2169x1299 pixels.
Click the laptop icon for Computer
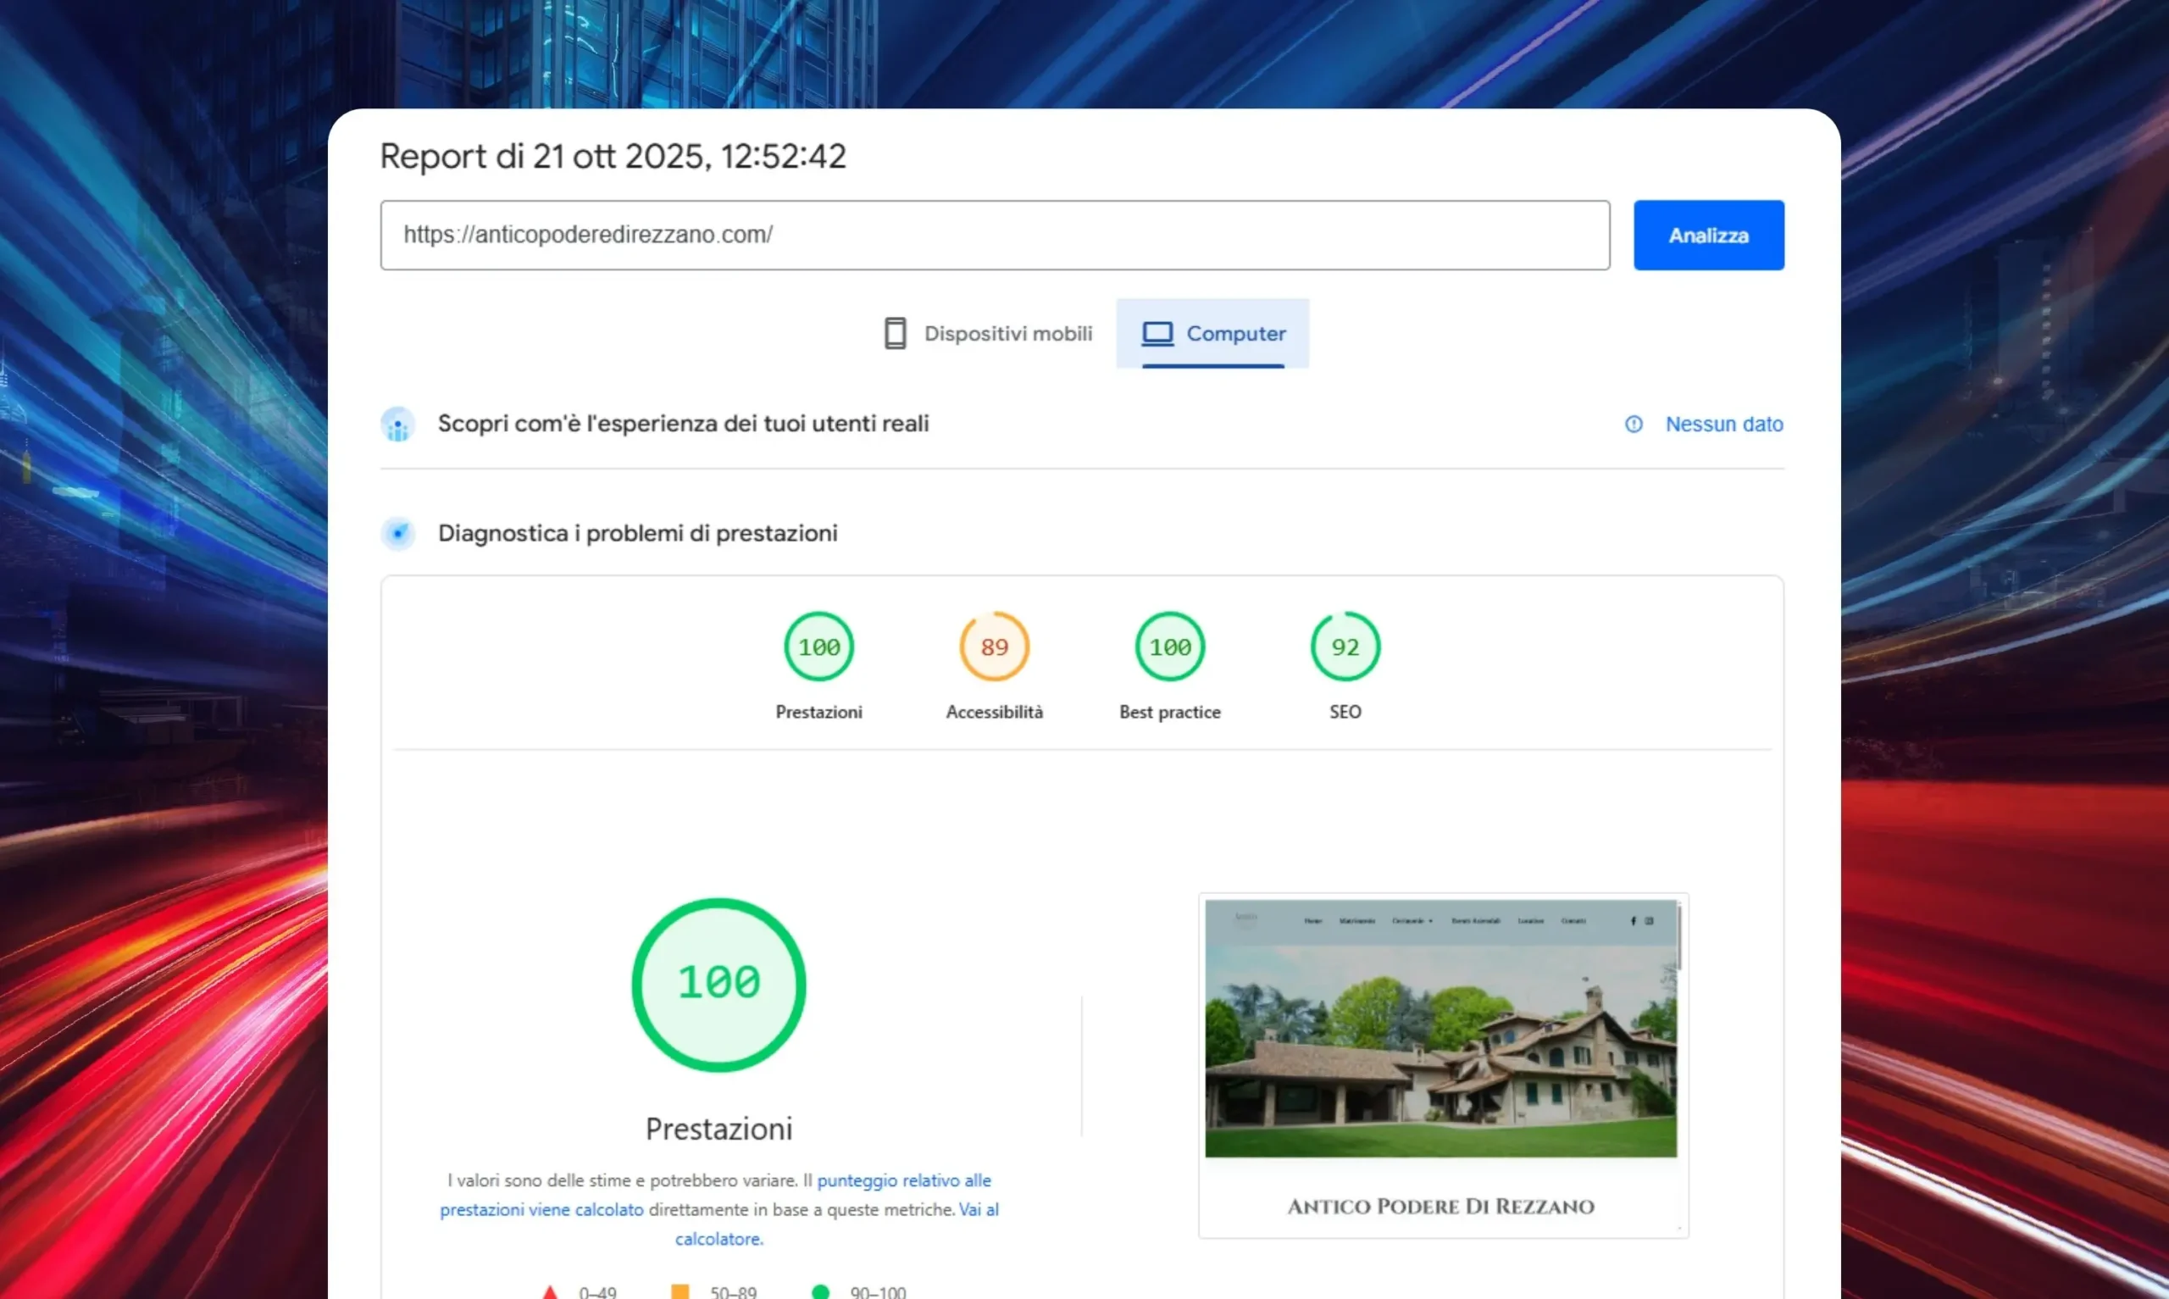1157,334
